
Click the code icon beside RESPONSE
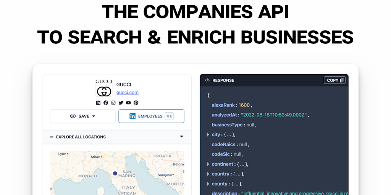[207, 80]
